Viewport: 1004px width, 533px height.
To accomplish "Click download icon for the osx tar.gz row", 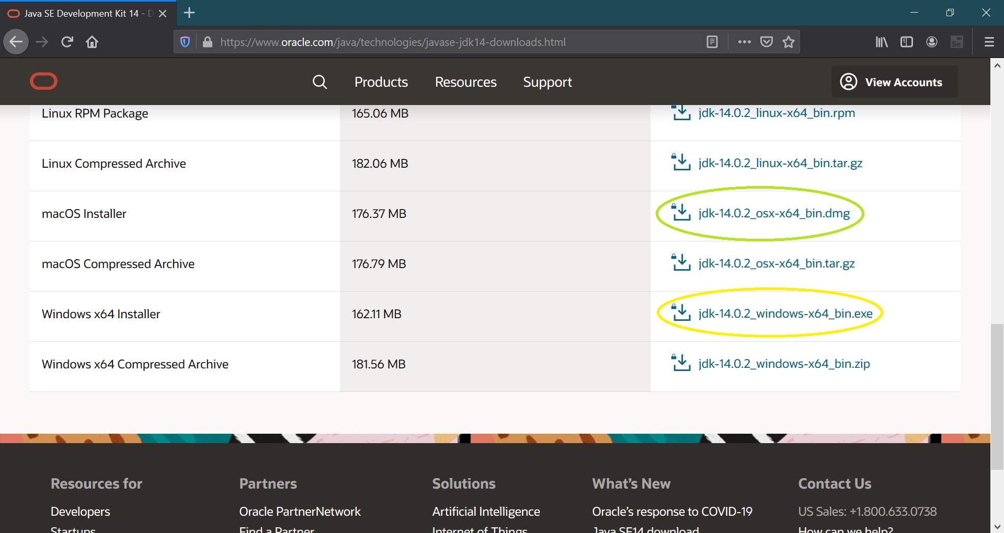I will tap(681, 262).
